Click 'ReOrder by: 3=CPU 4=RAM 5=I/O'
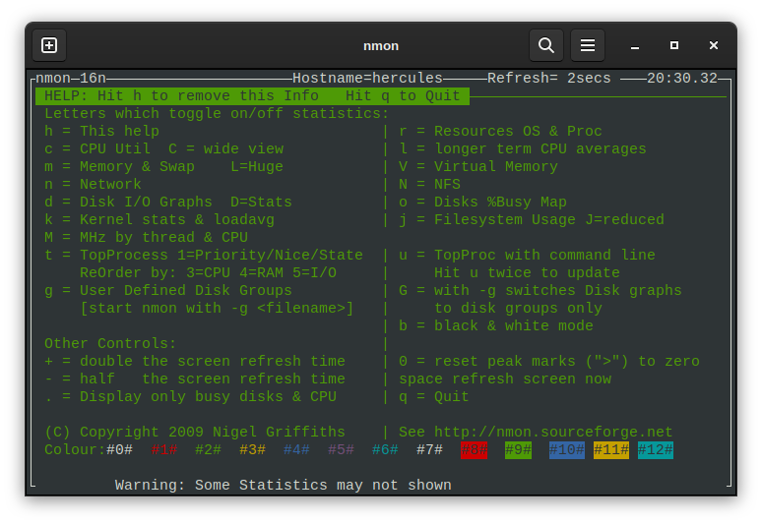The width and height of the screenshot is (762, 524). pos(208,272)
